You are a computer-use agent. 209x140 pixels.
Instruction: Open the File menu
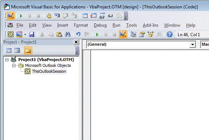click(20, 25)
